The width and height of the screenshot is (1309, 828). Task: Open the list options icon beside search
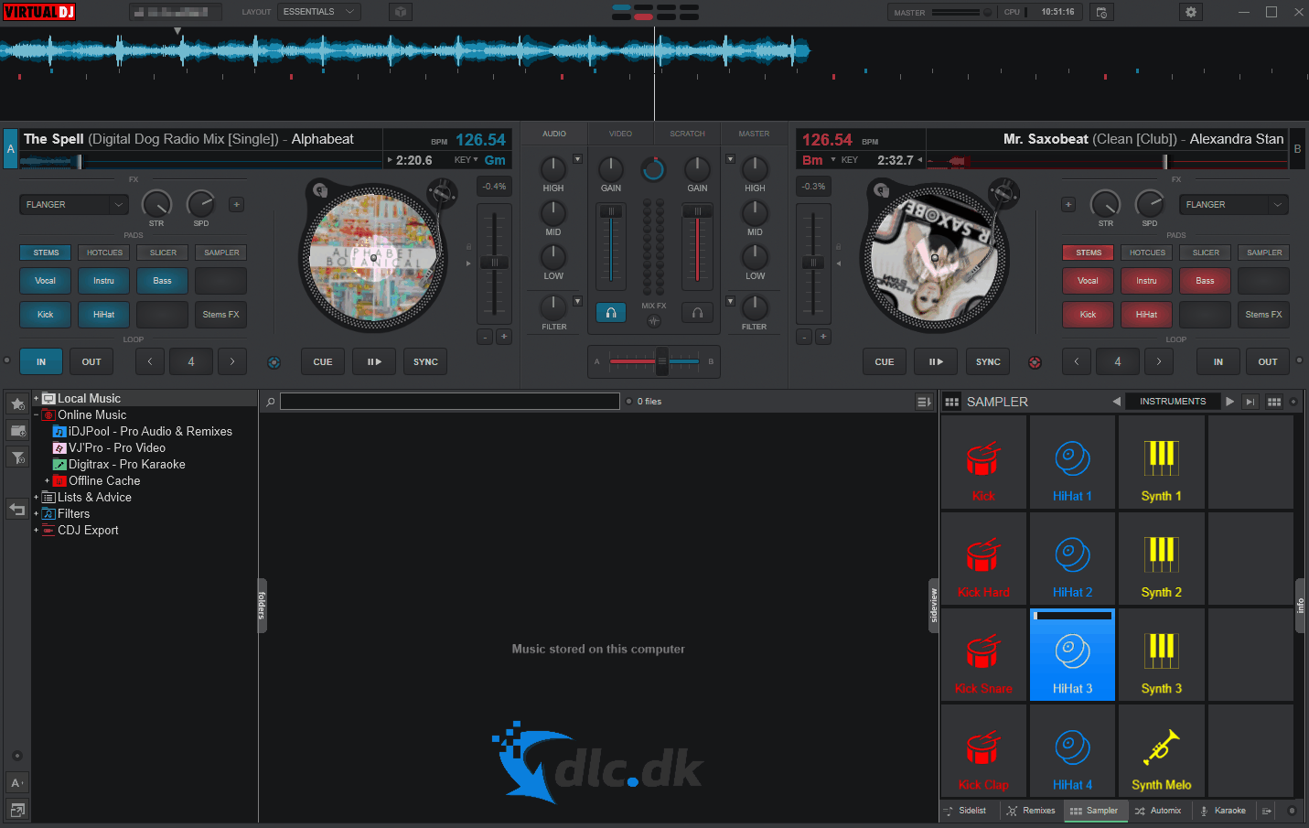(924, 402)
